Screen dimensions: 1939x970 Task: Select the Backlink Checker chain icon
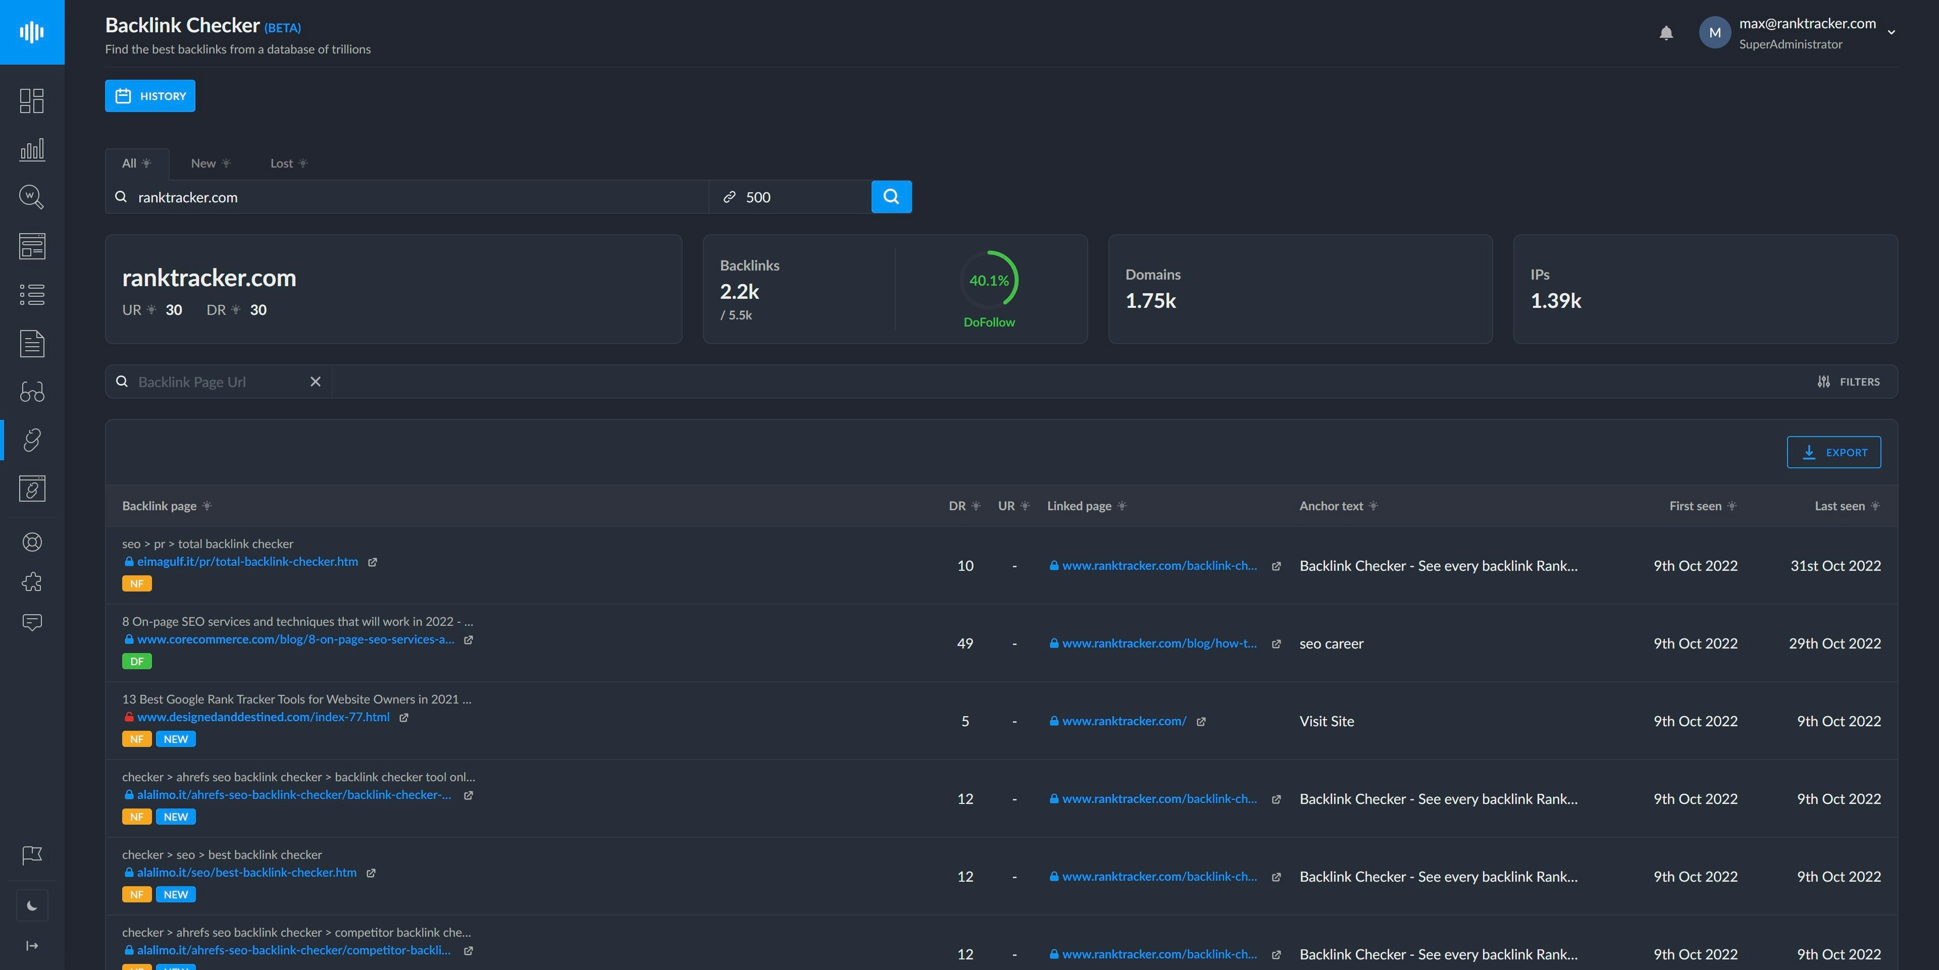tap(32, 440)
